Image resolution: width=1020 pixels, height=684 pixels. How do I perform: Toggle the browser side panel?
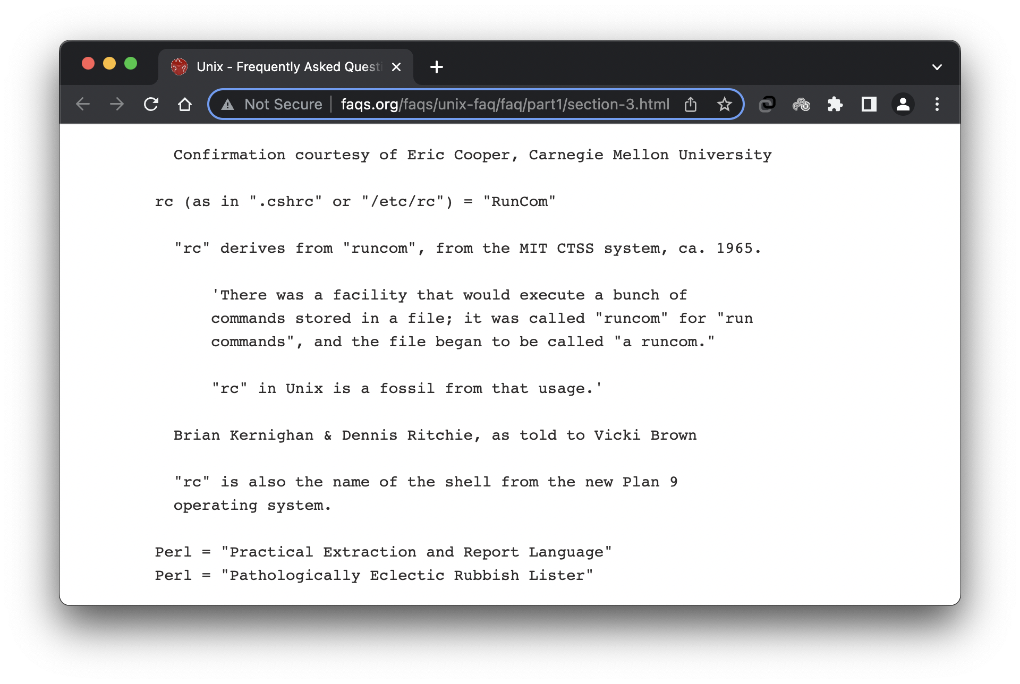(869, 104)
